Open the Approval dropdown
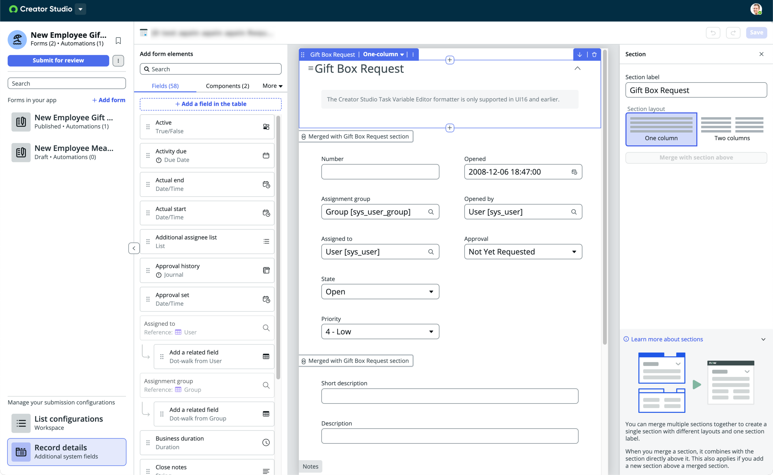This screenshot has height=475, width=773. [523, 252]
